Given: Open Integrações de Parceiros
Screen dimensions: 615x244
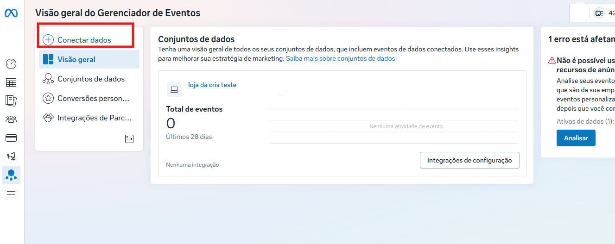Looking at the screenshot, I should 94,118.
